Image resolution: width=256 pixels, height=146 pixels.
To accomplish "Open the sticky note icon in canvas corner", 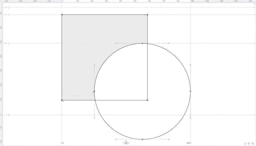I will [254, 4].
